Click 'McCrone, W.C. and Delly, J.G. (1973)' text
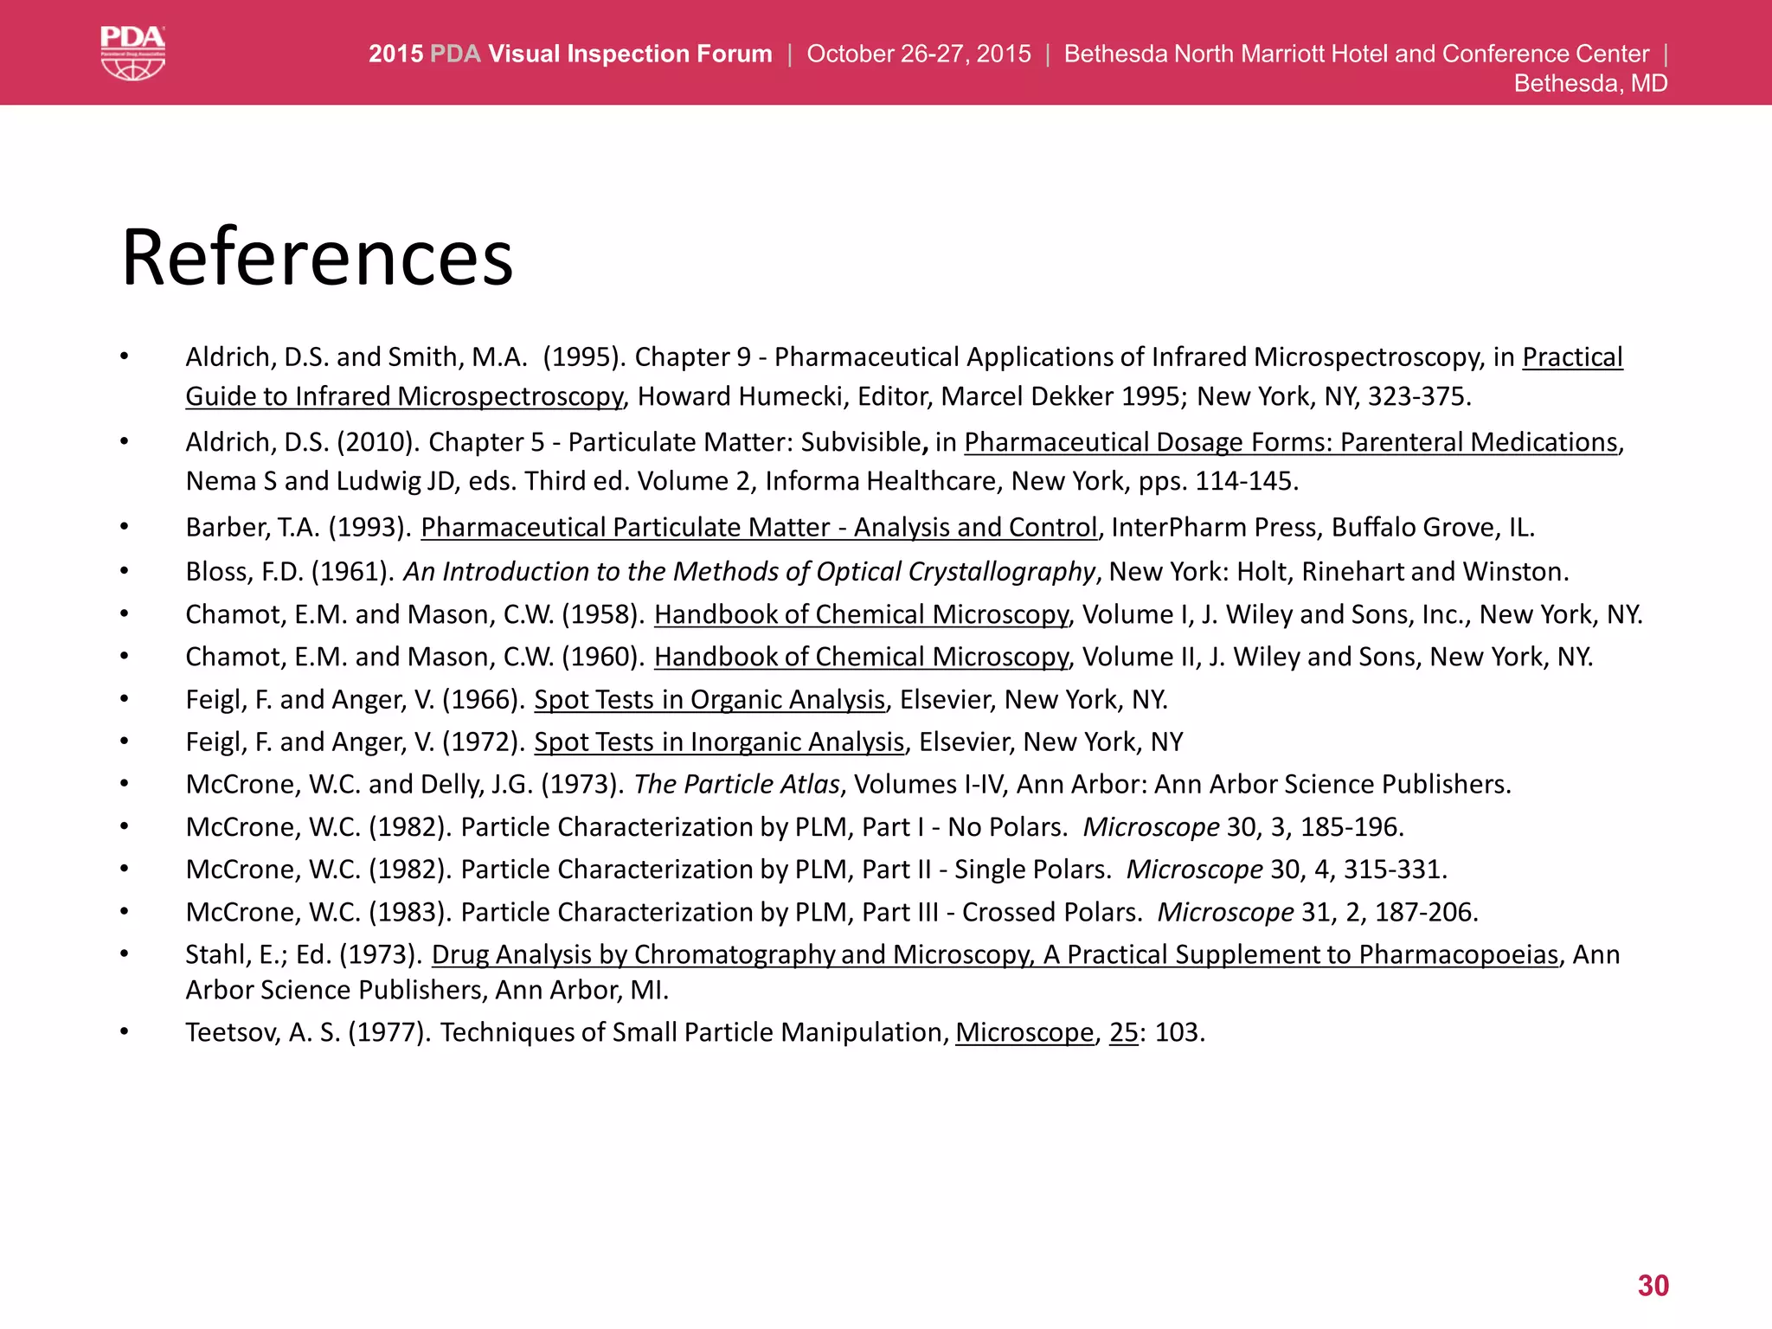1772x1329 pixels. tap(405, 784)
